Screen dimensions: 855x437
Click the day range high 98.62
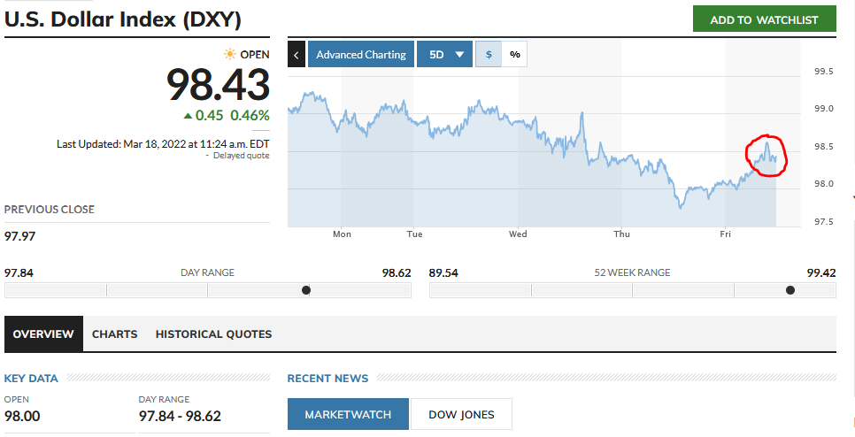pos(397,272)
